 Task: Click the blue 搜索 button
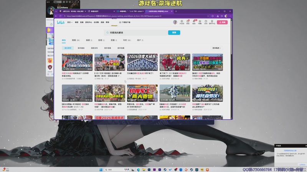pos(174,32)
